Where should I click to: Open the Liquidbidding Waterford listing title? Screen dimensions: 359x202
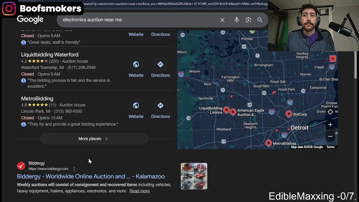[50, 55]
